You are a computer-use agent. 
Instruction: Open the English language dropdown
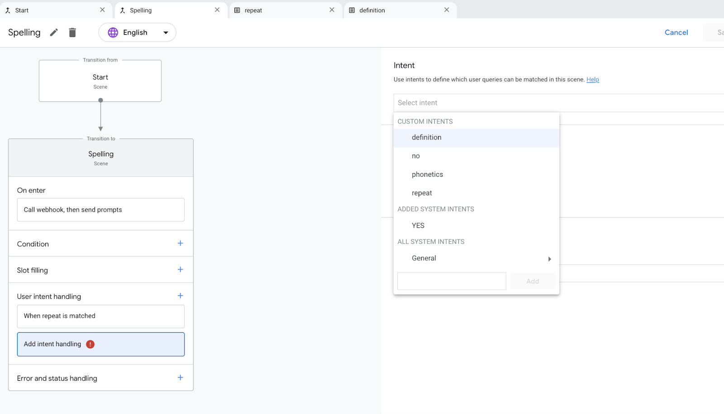click(x=137, y=33)
